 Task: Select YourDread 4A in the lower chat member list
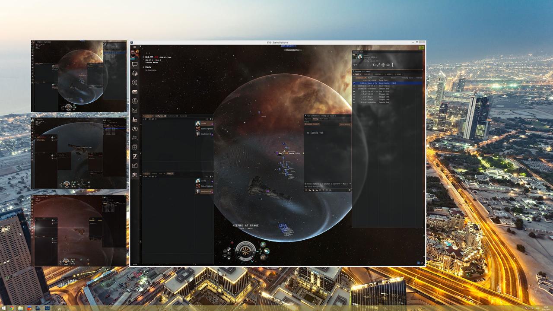pyautogui.click(x=204, y=191)
